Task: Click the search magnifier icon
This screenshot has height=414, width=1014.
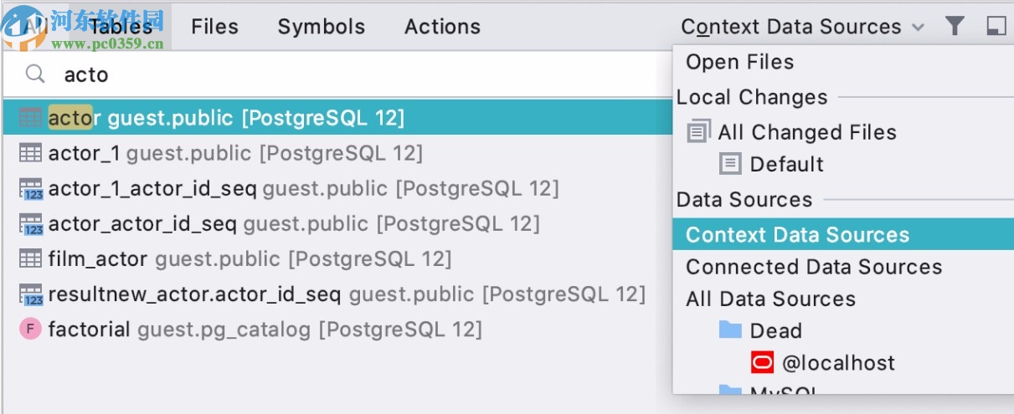Action: (35, 74)
